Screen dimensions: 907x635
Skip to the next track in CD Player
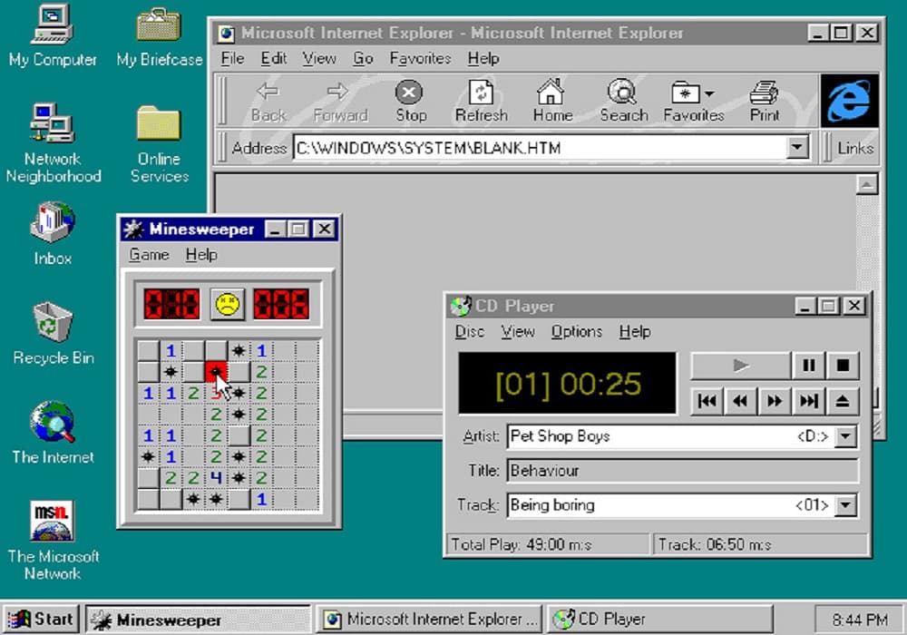click(810, 400)
